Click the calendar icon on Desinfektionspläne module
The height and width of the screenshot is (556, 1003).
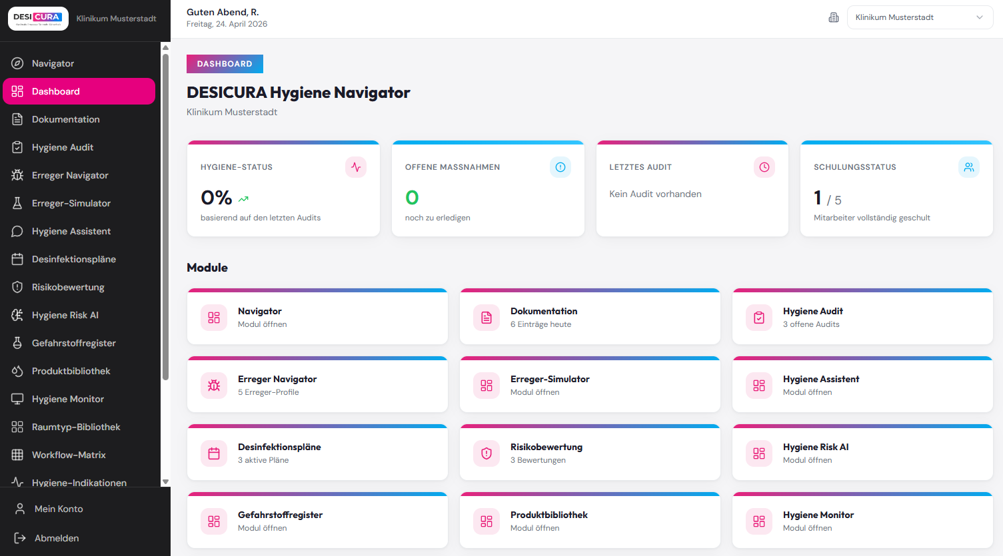click(x=214, y=453)
